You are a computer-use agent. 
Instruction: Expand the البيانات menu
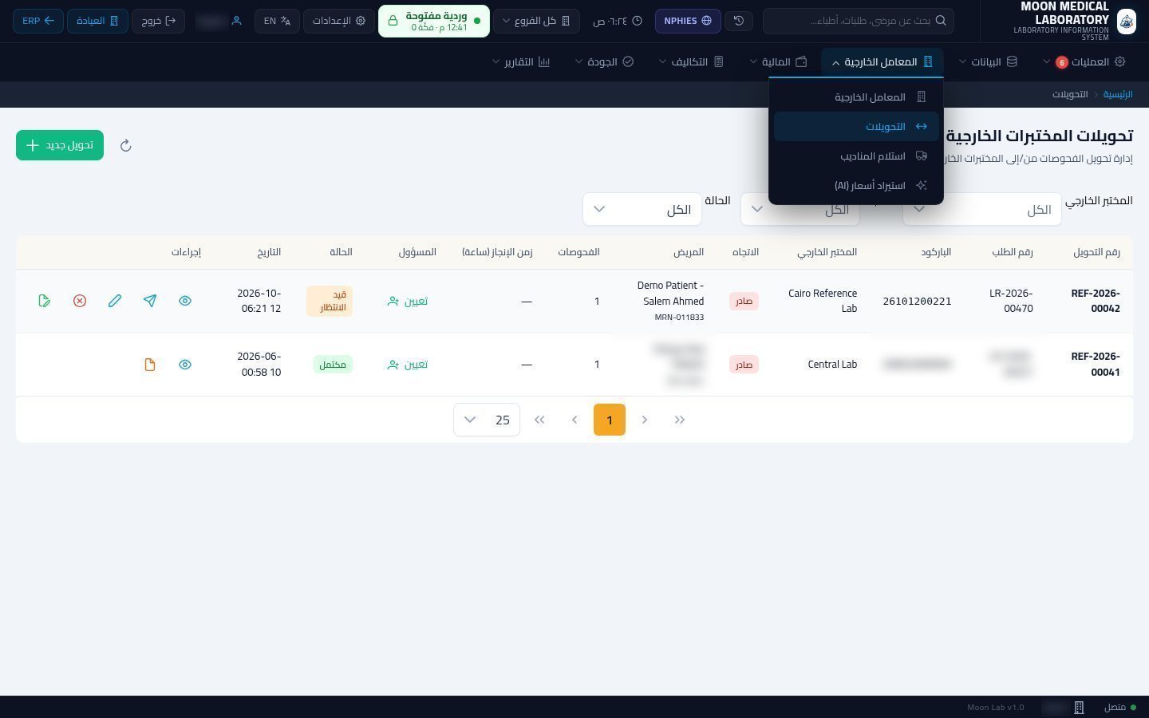coord(988,61)
